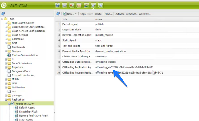This screenshot has height=121, width=199.
Task: Collapse the Agents on author node
Action: click(9, 104)
